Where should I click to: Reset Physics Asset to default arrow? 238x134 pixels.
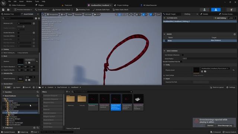pos(234,70)
